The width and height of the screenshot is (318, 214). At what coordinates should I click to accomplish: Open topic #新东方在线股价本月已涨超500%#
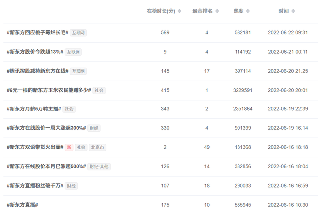[47, 167]
